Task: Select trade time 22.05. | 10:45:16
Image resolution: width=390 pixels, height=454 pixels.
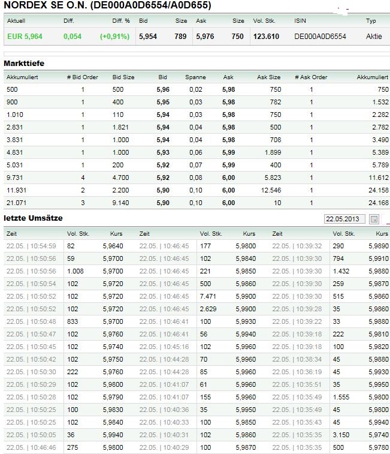Action: pos(164,347)
